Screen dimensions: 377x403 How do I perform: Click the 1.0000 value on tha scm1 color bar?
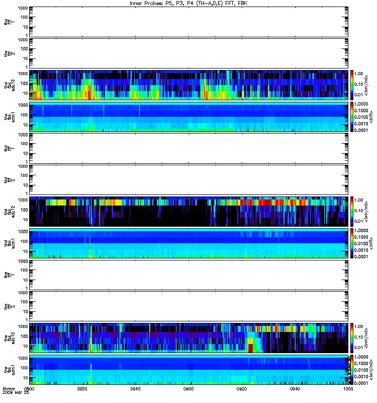361,104
